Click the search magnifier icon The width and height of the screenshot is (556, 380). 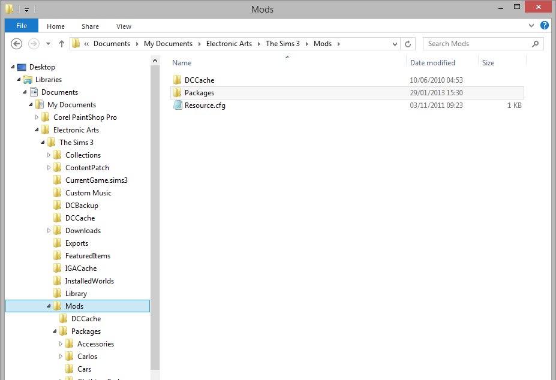click(x=535, y=44)
